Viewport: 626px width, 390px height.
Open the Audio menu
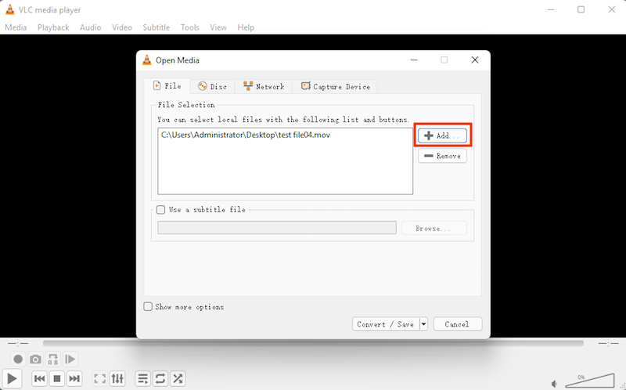click(90, 27)
